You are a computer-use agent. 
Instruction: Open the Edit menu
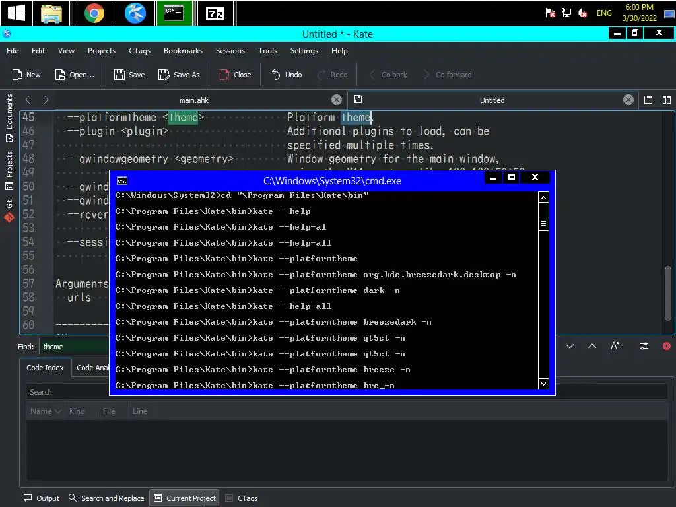[x=38, y=51]
